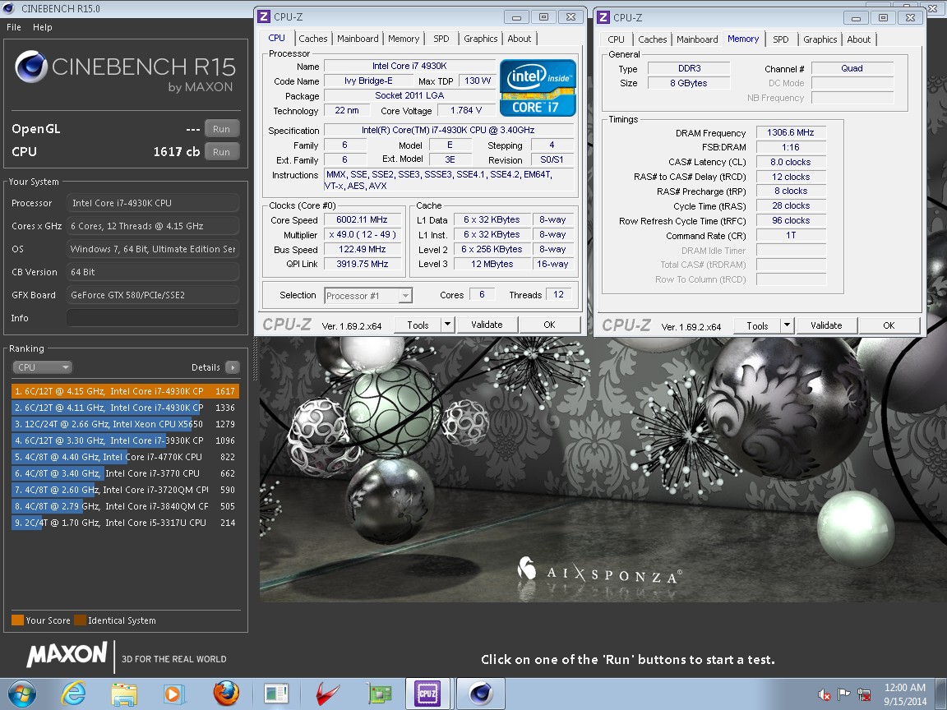Open Windows Media Player taskbar icon
This screenshot has height=710, width=947.
coord(174,694)
